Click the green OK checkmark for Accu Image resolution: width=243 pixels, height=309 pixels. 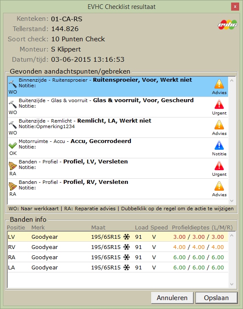[13, 146]
